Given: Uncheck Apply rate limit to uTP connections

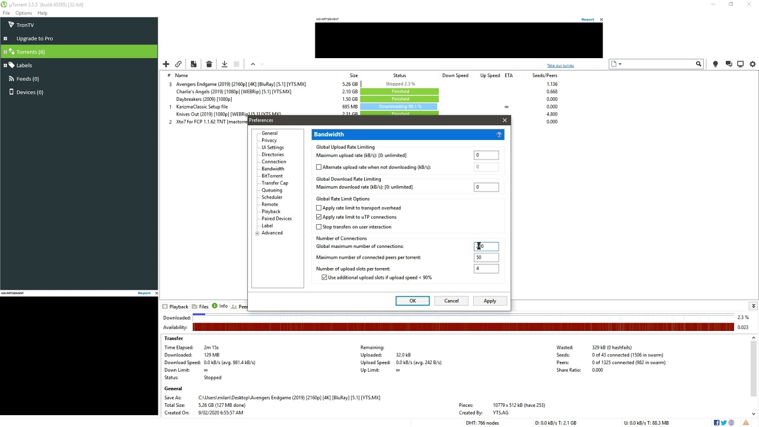Looking at the screenshot, I should [319, 217].
